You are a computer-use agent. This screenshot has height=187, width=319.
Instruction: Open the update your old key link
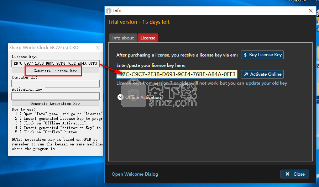[x=266, y=83]
